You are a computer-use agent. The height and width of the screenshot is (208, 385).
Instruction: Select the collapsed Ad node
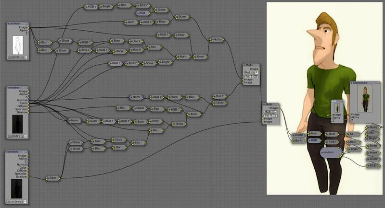pos(353,134)
